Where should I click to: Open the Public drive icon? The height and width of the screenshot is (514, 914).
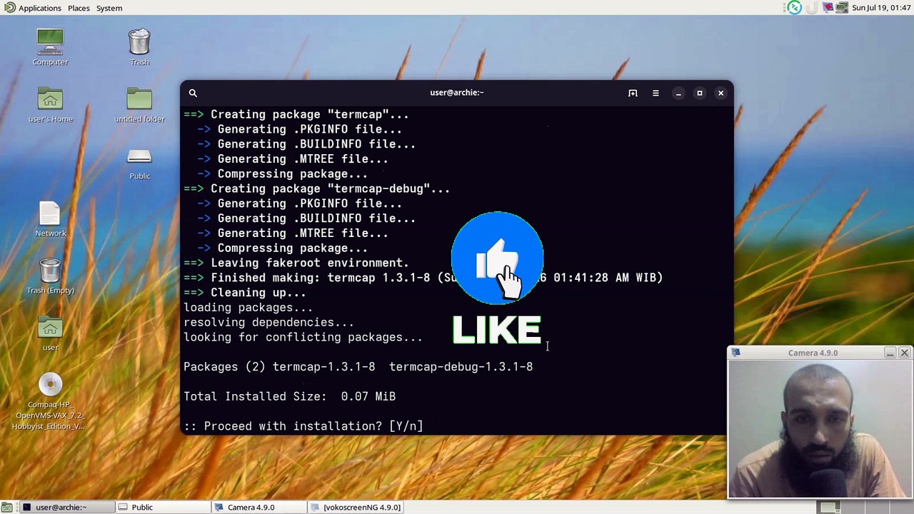pyautogui.click(x=139, y=163)
